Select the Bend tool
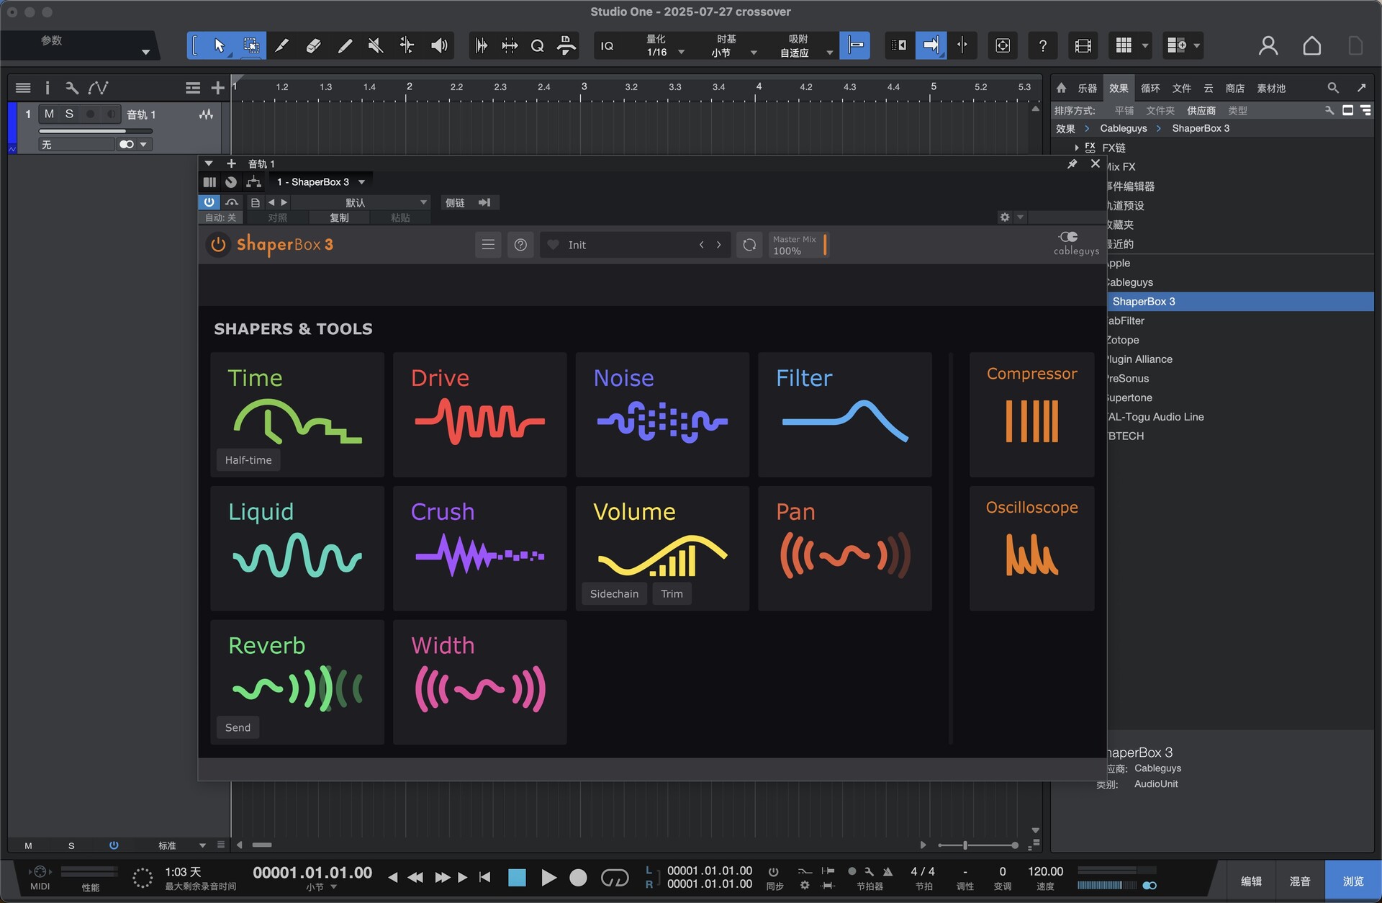Screen dimensions: 1382x903 point(407,46)
